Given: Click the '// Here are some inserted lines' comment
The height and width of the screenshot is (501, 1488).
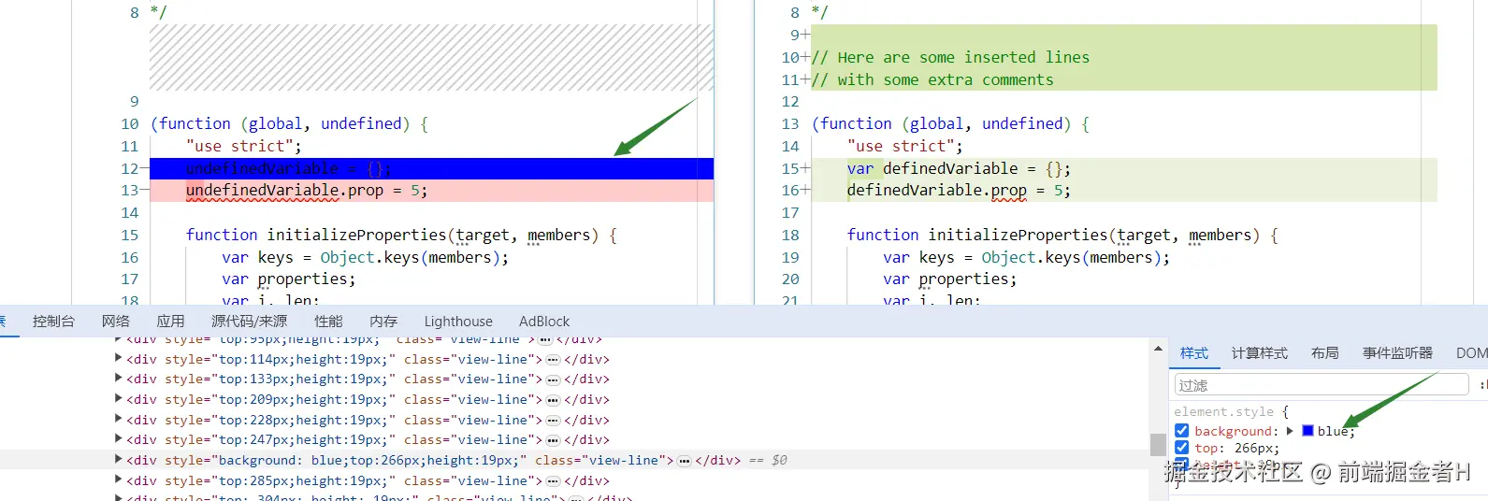Looking at the screenshot, I should [950, 57].
